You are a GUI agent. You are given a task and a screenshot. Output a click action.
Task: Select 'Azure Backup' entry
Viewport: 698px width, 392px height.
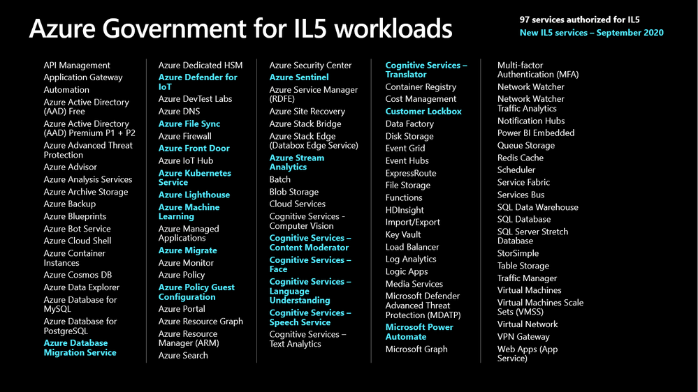(69, 204)
